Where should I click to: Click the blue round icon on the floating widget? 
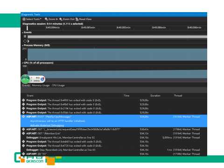[42, 79]
